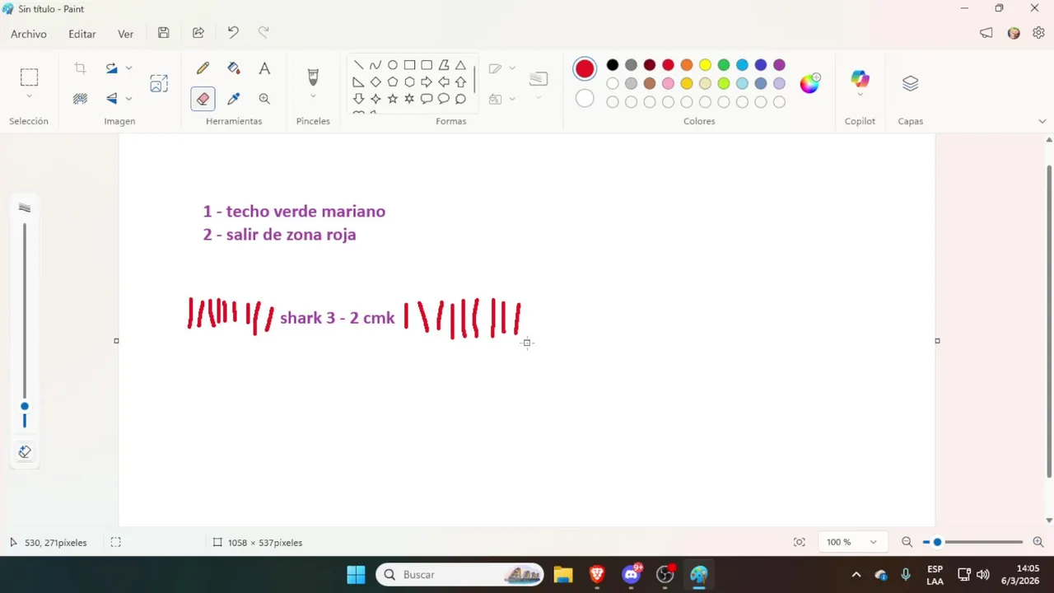Expand the Selection options dropdown
This screenshot has height=593, width=1054.
(x=29, y=96)
